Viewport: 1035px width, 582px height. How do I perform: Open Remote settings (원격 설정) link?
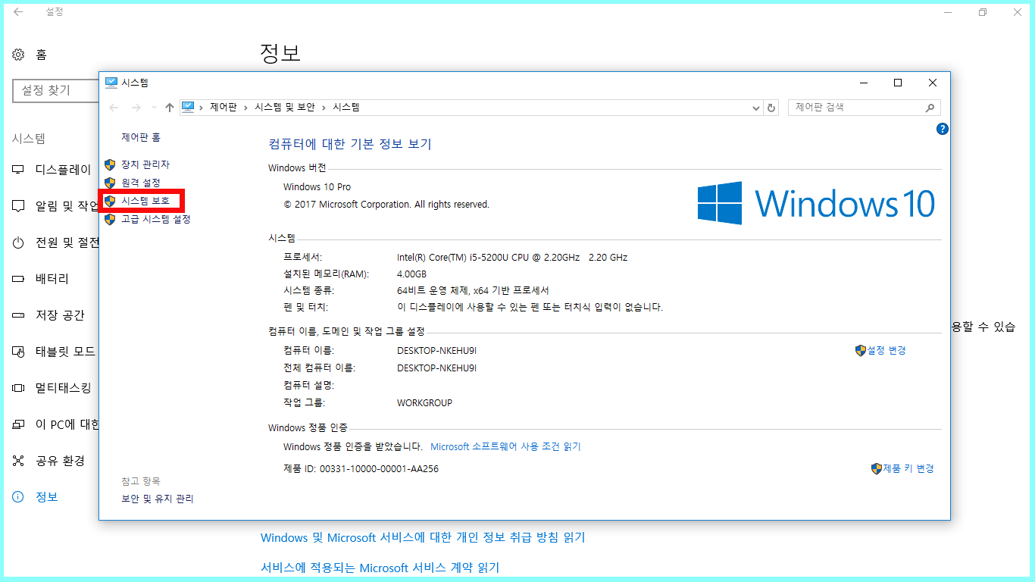click(141, 183)
